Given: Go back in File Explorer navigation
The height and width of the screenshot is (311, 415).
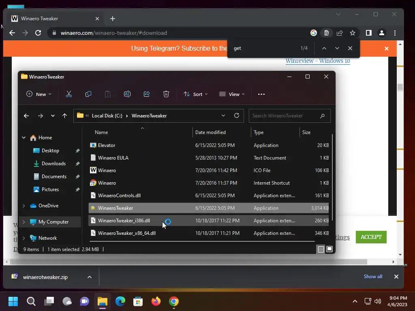Looking at the screenshot, I should pos(26,116).
